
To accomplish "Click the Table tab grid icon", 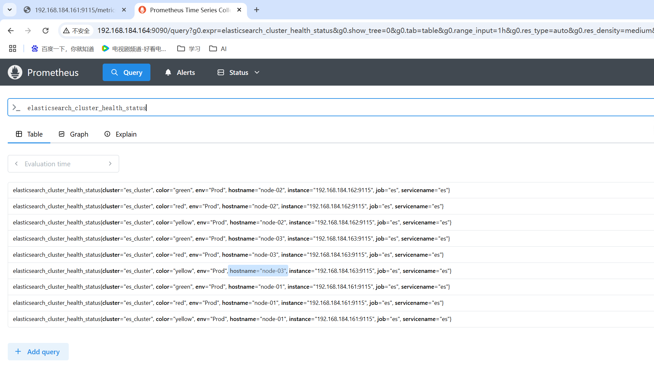I will click(x=19, y=134).
